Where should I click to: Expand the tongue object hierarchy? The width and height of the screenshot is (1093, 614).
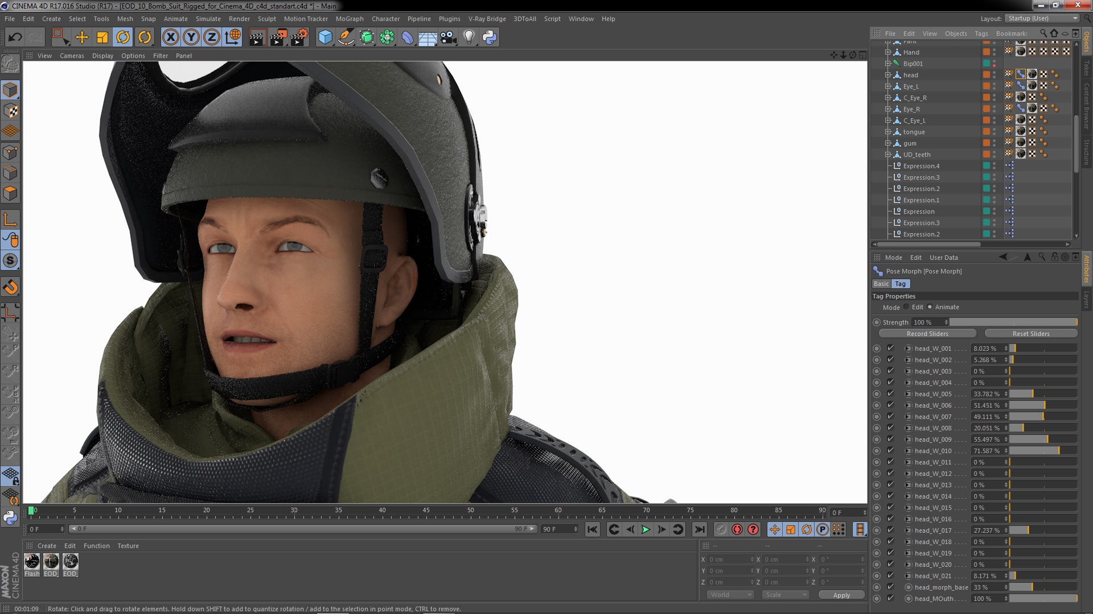coord(887,132)
